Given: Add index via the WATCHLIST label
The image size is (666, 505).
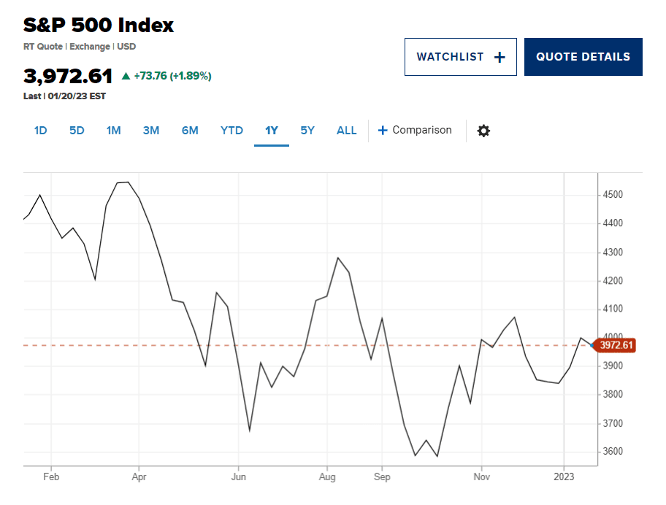Looking at the screenshot, I should click(x=451, y=57).
